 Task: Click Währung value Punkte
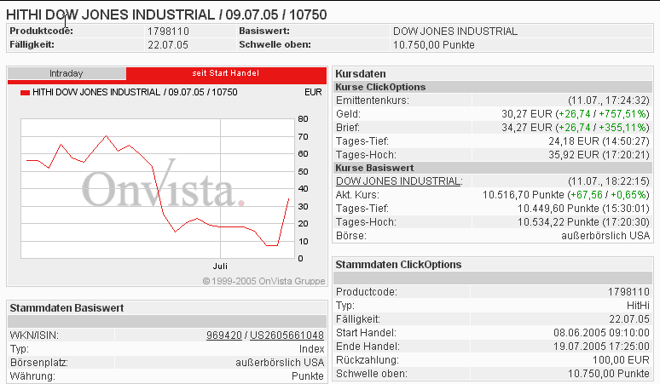click(x=308, y=376)
